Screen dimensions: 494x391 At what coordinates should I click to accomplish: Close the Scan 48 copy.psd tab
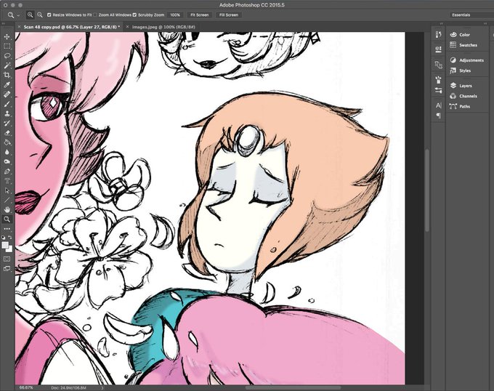19,27
